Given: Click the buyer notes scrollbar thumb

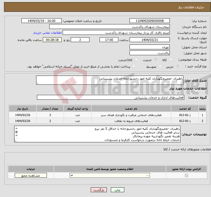Looking at the screenshot, I should 16,132.
